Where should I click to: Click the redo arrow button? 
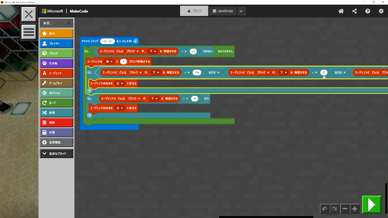334,209
